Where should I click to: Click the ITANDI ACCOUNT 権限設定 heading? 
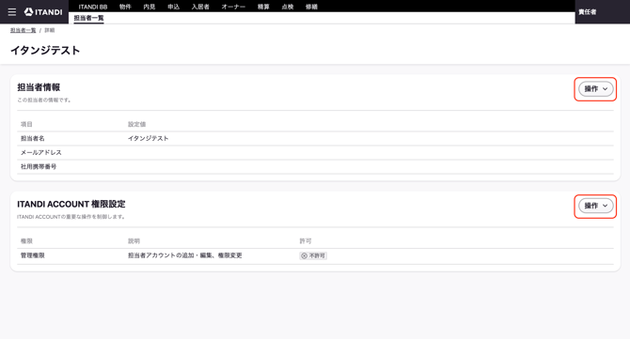[x=71, y=204]
